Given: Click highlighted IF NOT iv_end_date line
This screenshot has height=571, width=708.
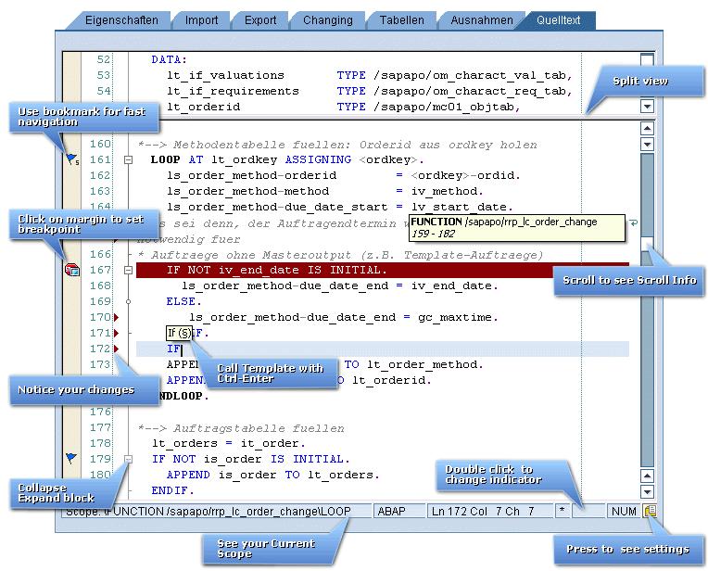Looking at the screenshot, I should point(383,270).
